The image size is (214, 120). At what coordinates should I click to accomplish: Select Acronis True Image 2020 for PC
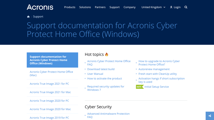(52, 101)
